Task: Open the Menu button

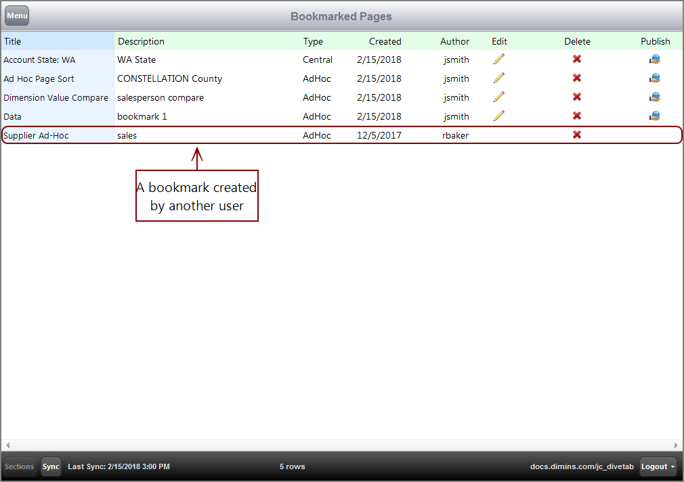Action: [x=17, y=16]
